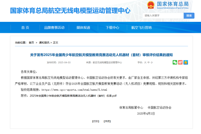Click the closing date 2025年4月3日

(x=146, y=114)
